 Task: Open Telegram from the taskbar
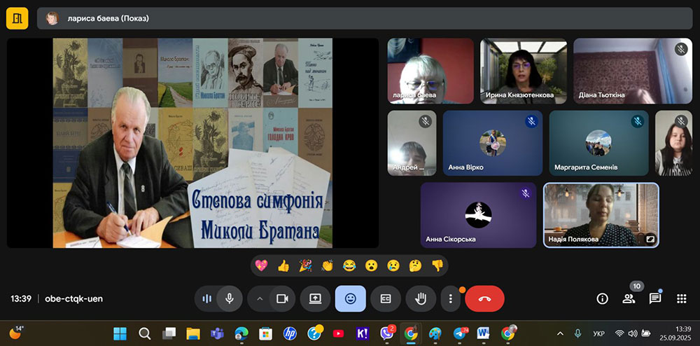point(460,333)
